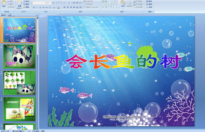Click the Numbering list icon
Screen dimensions: 205x132
69,3
